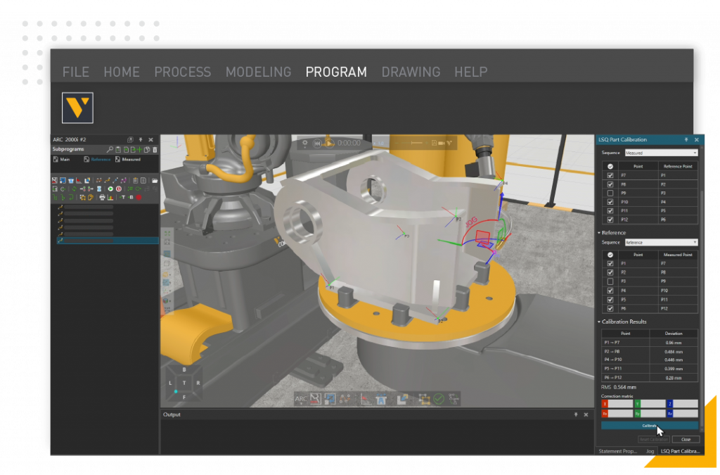Open the Reference sequence dropdown
This screenshot has width=720, height=475.
pos(660,242)
